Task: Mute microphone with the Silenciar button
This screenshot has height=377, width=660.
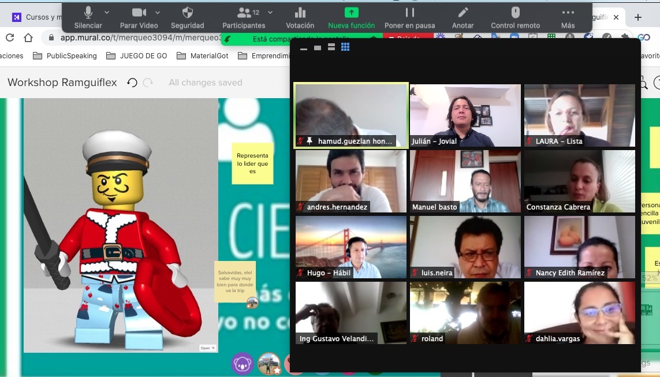Action: 88,18
